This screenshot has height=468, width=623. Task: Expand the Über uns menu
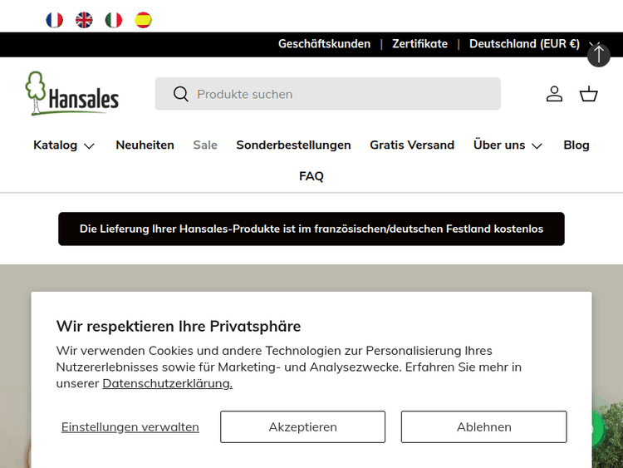(x=508, y=145)
